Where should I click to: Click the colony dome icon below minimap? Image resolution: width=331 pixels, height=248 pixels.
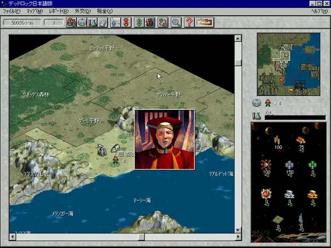click(257, 103)
